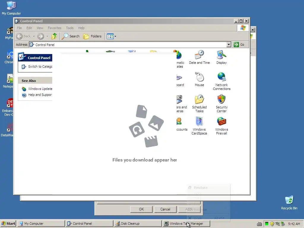Switch to Disk Cleanup taskbar button

coord(138,224)
